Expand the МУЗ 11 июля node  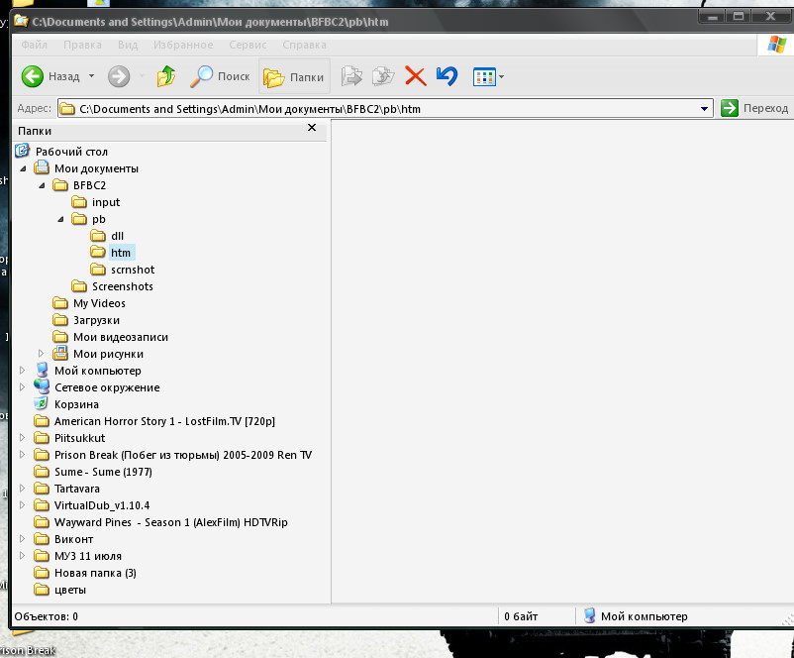click(x=23, y=556)
